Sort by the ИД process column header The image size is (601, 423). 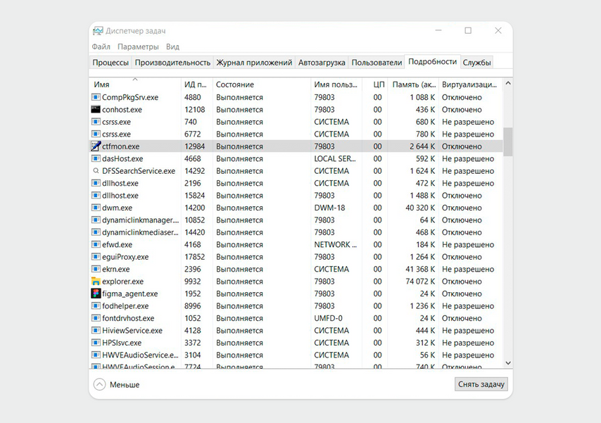point(196,84)
